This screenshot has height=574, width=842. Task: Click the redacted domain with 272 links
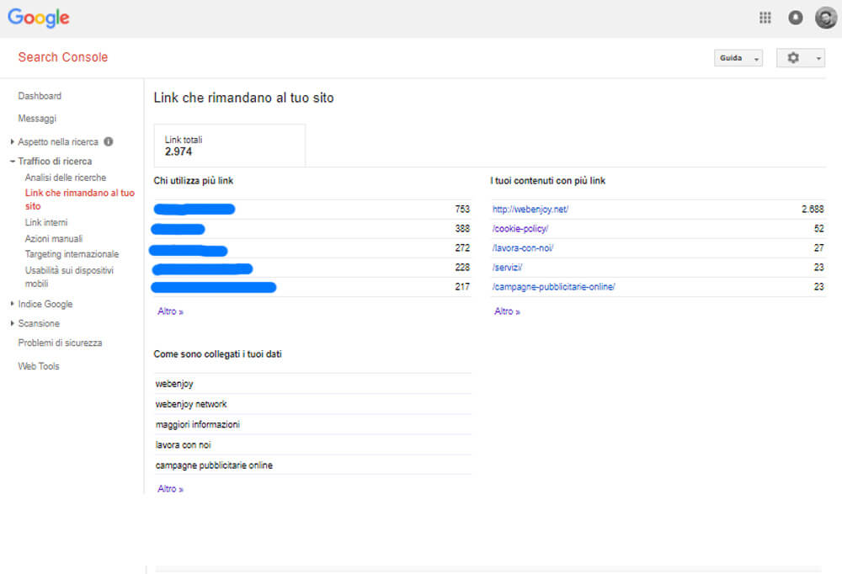[x=189, y=250]
